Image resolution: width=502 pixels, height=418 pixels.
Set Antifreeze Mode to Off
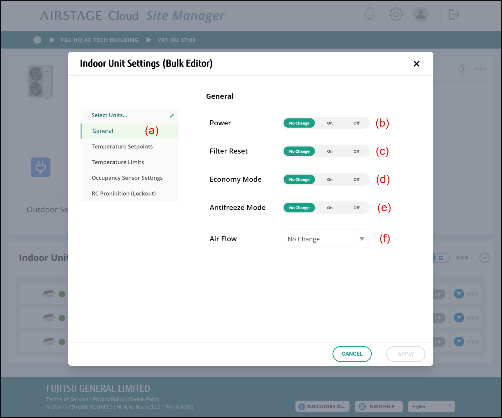(x=356, y=208)
